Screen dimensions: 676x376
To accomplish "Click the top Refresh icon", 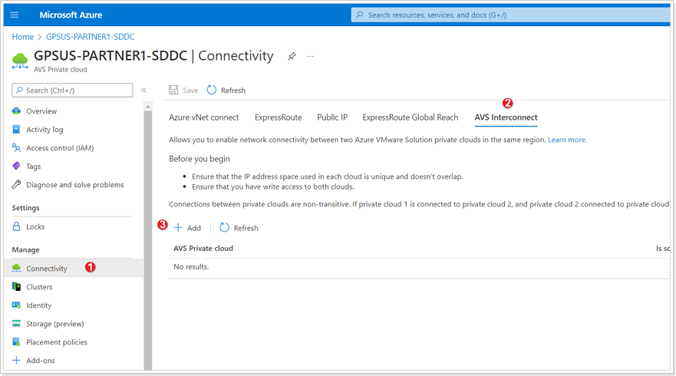I will coord(212,90).
